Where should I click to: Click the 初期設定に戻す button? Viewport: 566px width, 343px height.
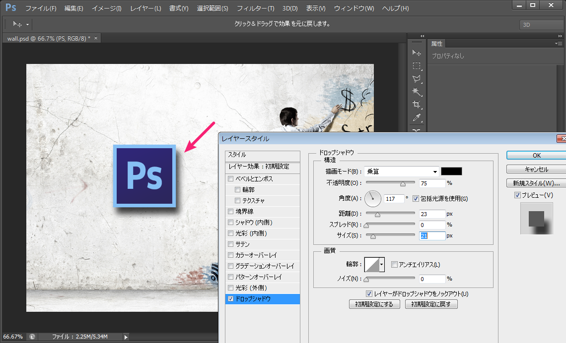click(x=431, y=304)
